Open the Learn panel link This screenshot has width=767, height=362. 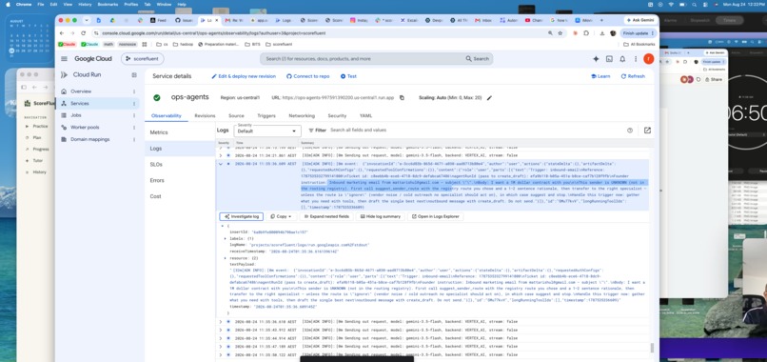[600, 76]
